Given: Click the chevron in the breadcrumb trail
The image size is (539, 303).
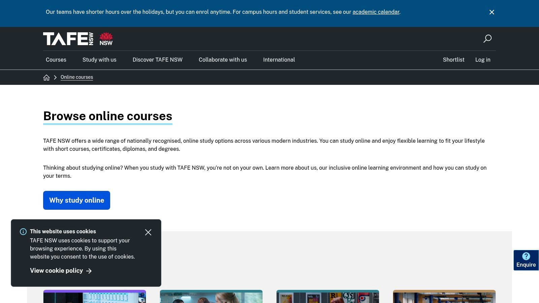Looking at the screenshot, I should 55,77.
